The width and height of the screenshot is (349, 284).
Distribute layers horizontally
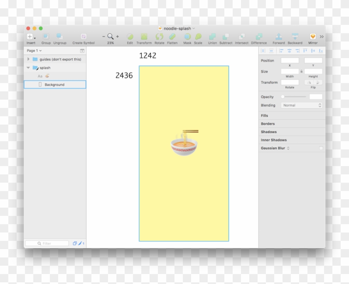click(263, 51)
